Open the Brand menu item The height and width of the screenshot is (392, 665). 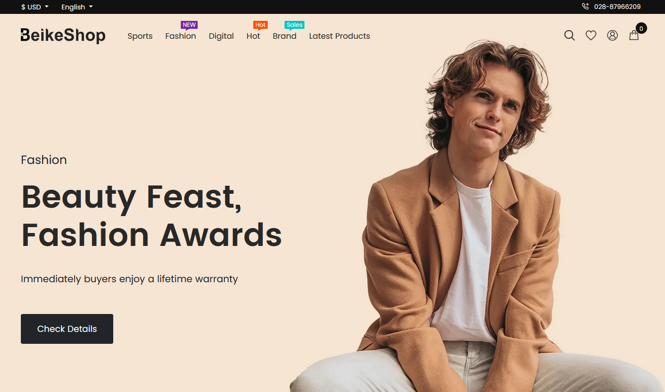coord(285,36)
